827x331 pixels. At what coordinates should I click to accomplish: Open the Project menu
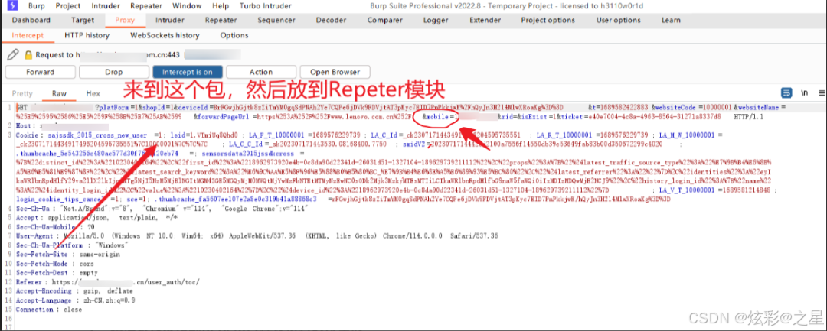[x=67, y=6]
